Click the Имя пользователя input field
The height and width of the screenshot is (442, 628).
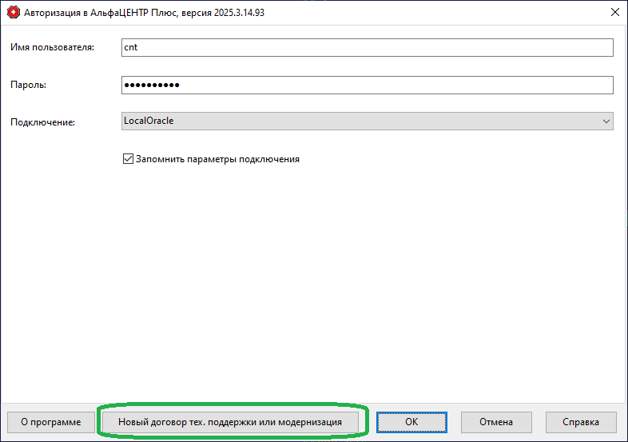pos(368,47)
